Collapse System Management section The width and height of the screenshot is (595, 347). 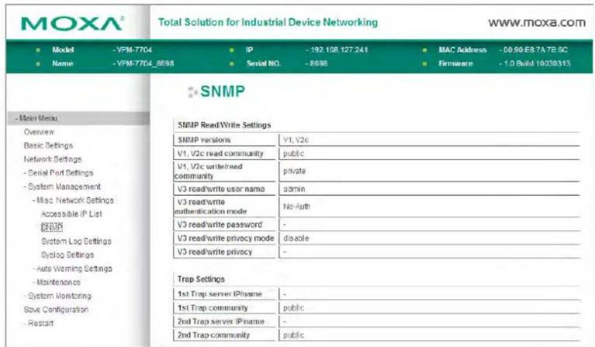point(64,186)
